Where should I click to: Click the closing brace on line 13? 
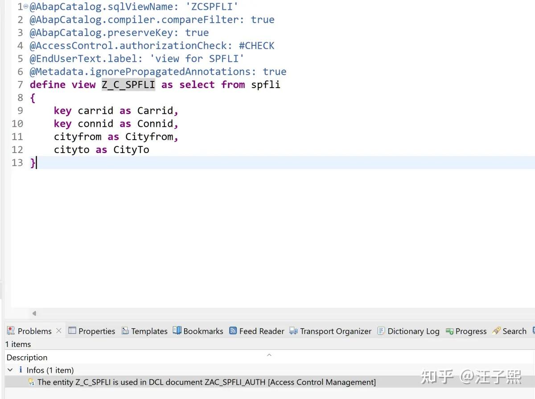point(33,163)
